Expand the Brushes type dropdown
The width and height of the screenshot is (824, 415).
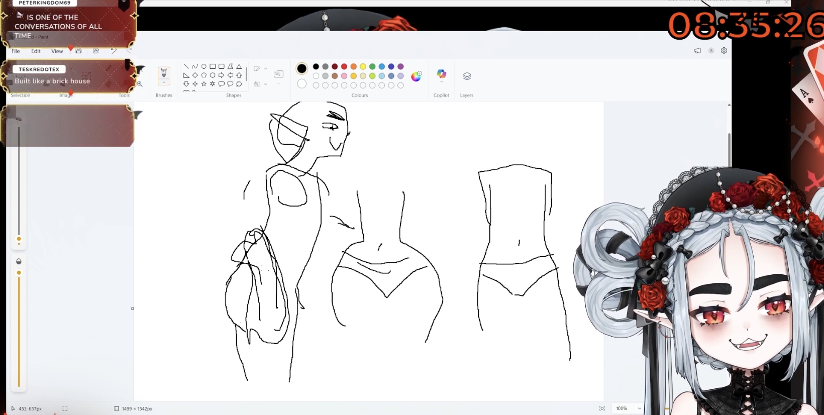pos(164,82)
